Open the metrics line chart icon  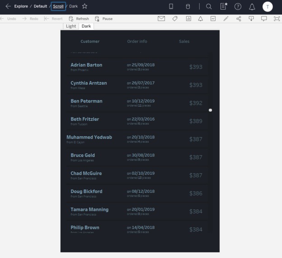pos(213,18)
